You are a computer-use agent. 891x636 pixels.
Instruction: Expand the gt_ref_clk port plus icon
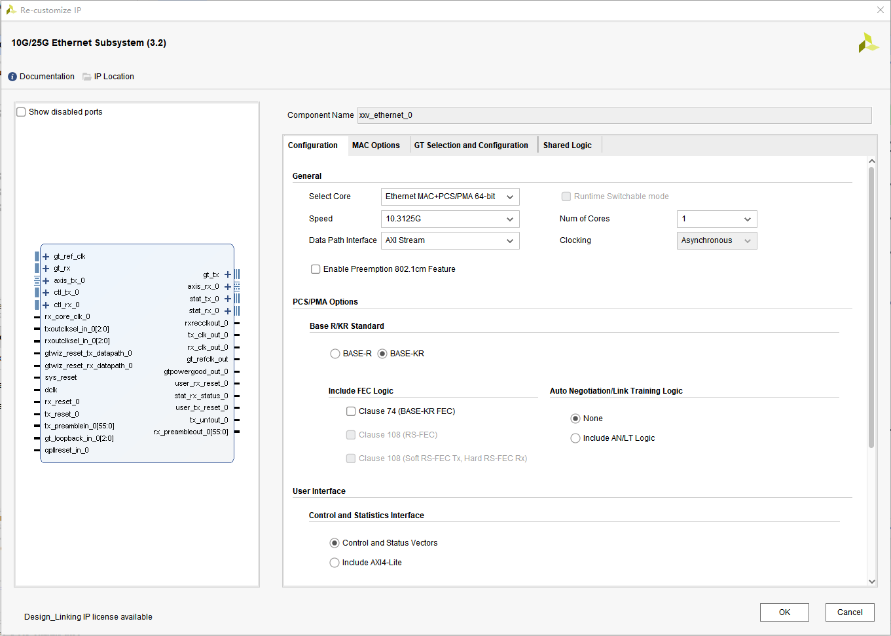pos(46,257)
